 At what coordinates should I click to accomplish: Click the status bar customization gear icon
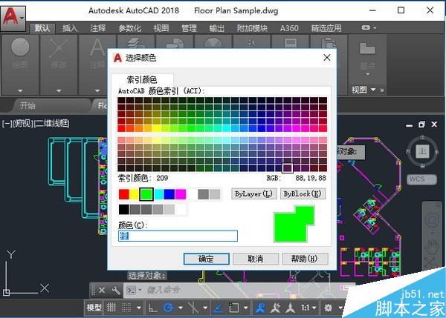(328, 308)
